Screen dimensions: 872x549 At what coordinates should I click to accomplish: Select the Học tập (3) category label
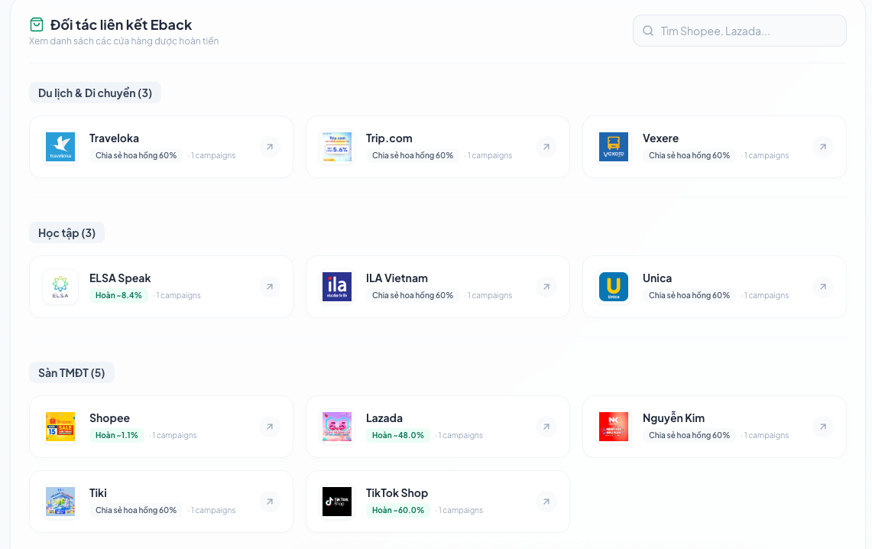pyautogui.click(x=66, y=233)
